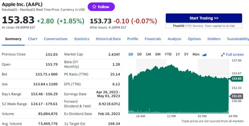Click the Full screen expand arrows icon
This screenshot has width=249, height=126.
[223, 54]
